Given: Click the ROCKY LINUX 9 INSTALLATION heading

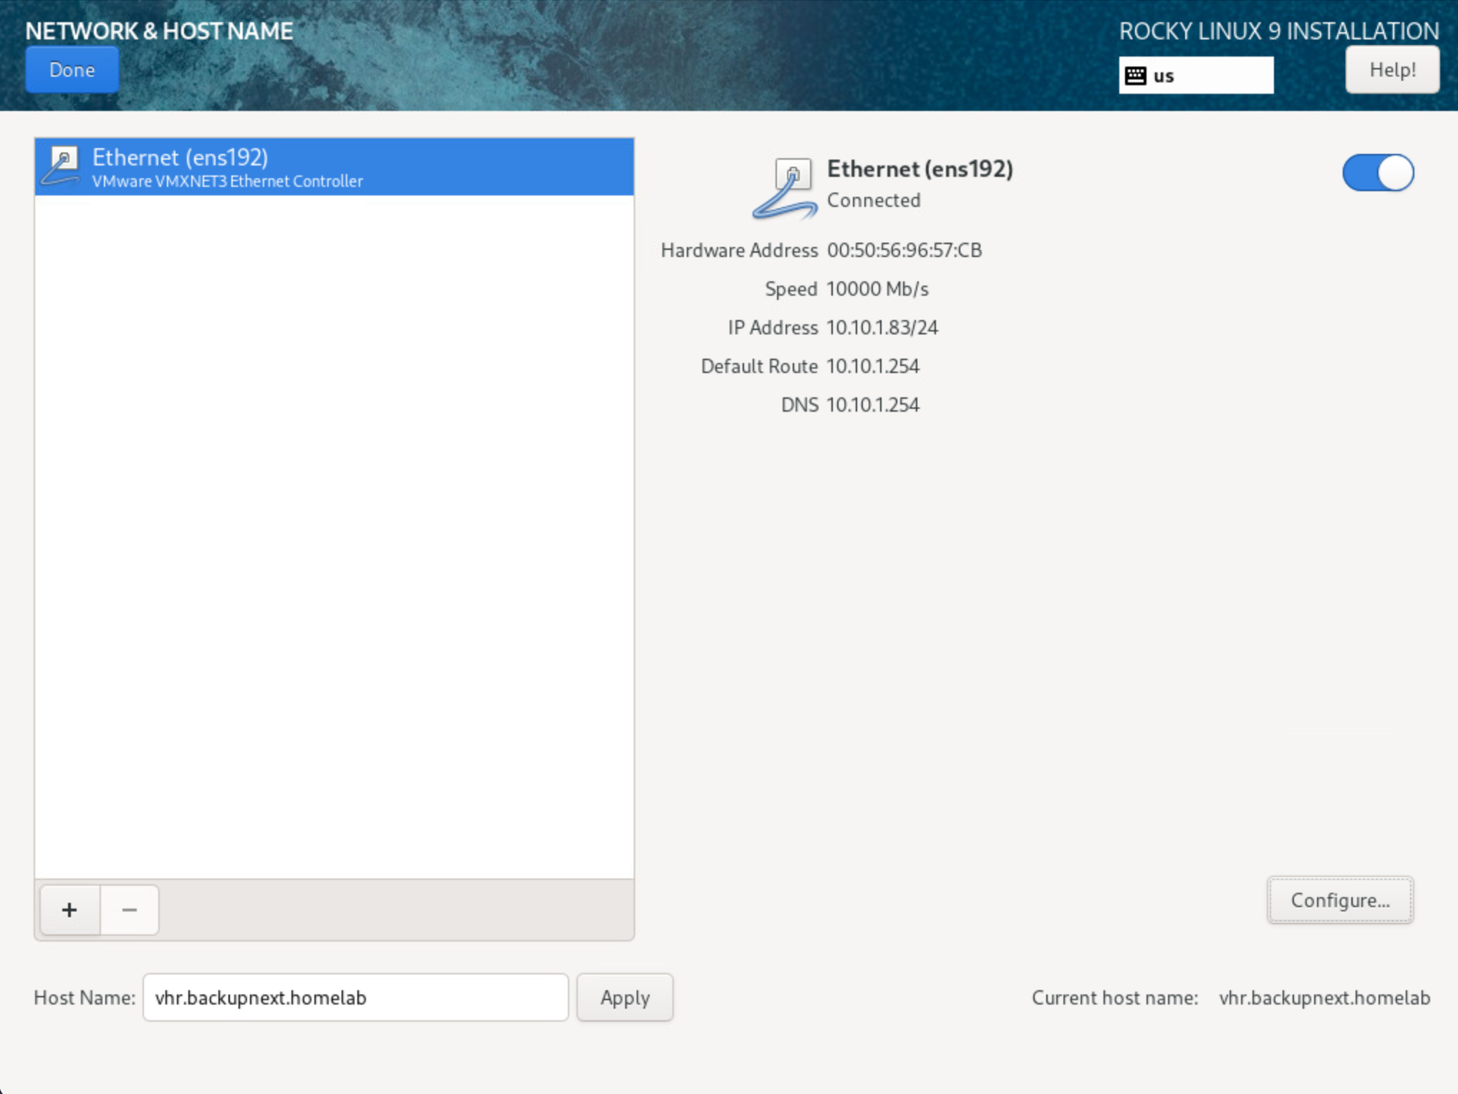Looking at the screenshot, I should [x=1279, y=32].
